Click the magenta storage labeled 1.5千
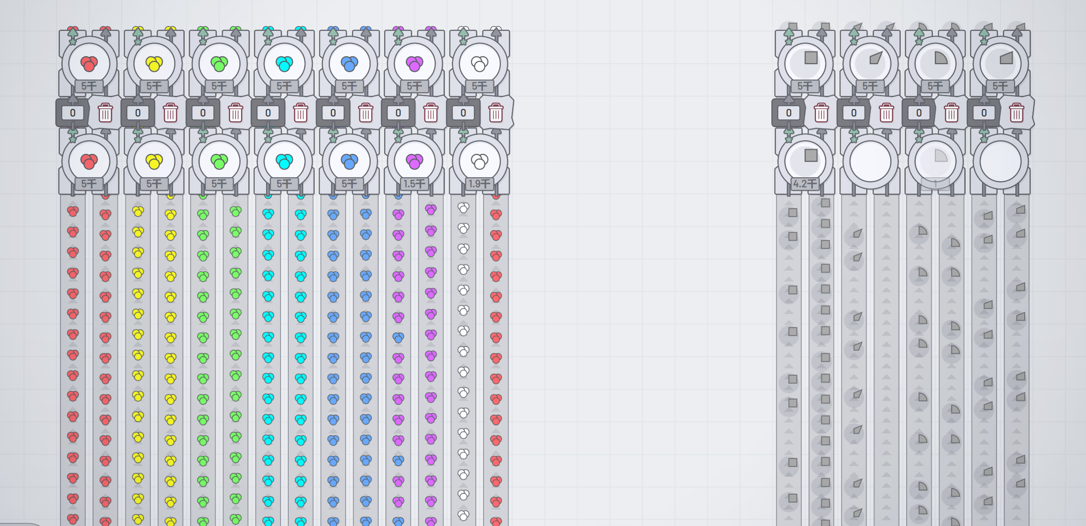Screen dimensions: 1086x526 point(414,161)
